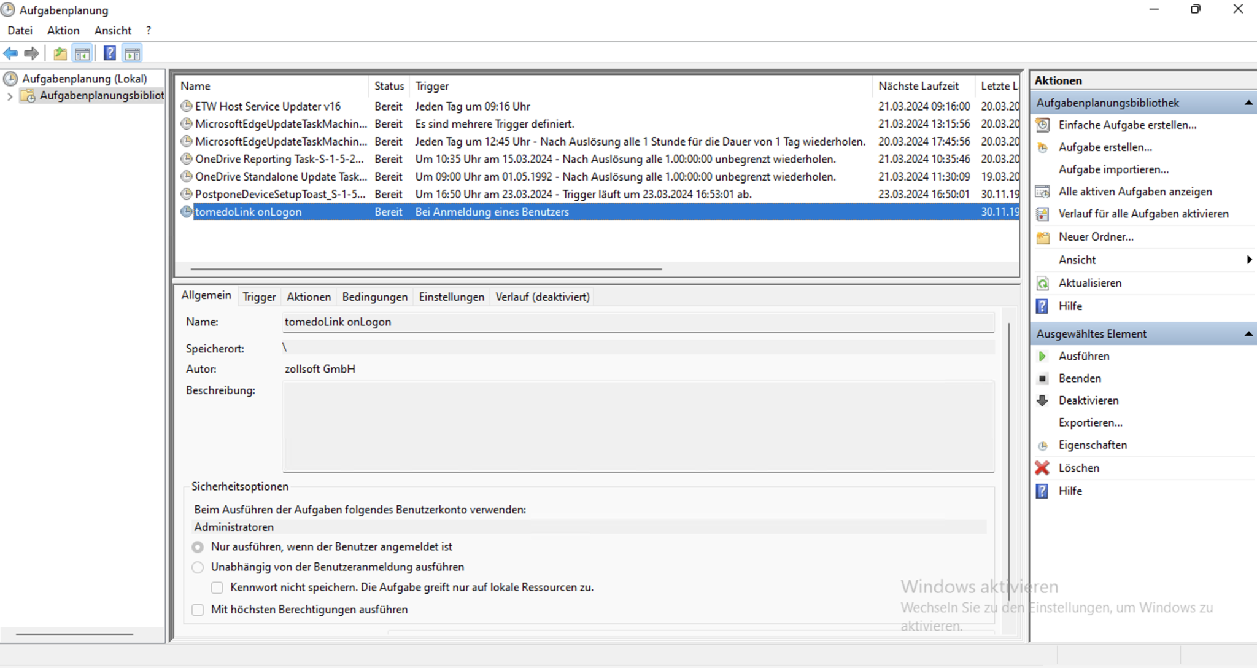Select radio Unabhängig von der Benutzeranmeldung ausführen

point(198,567)
